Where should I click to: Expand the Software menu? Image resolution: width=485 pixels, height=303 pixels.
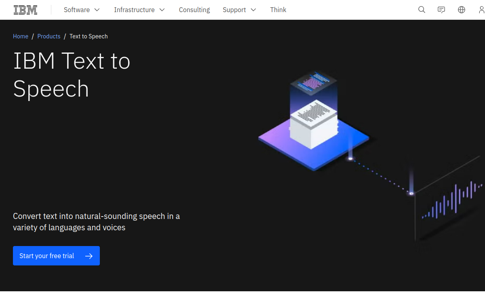point(82,10)
